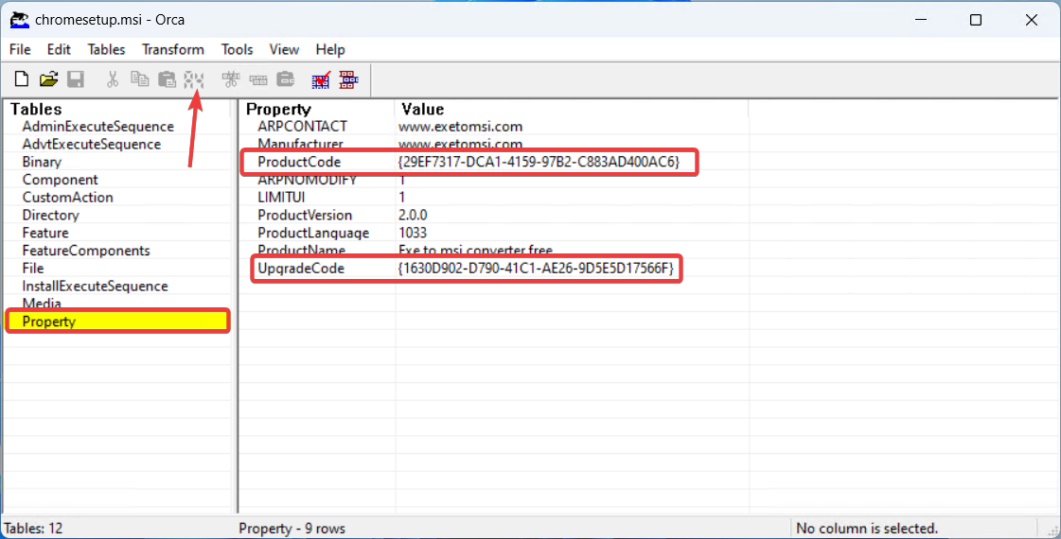Open the Tables menu
The height and width of the screenshot is (539, 1061).
pyautogui.click(x=106, y=49)
